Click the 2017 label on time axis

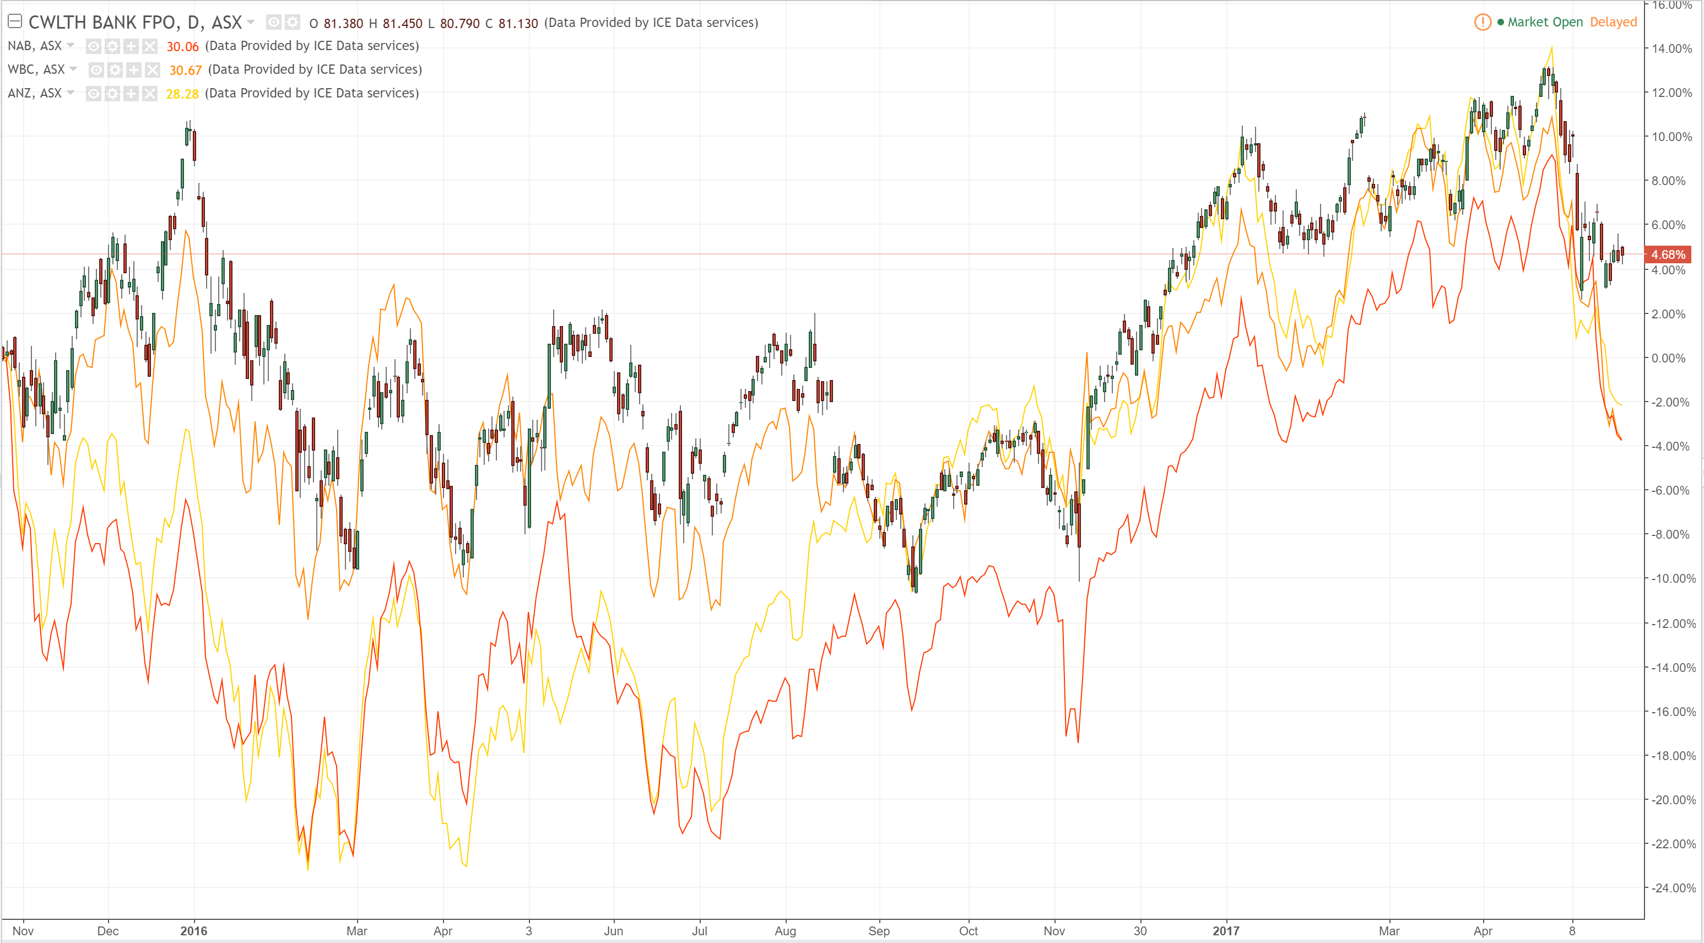(x=1226, y=930)
